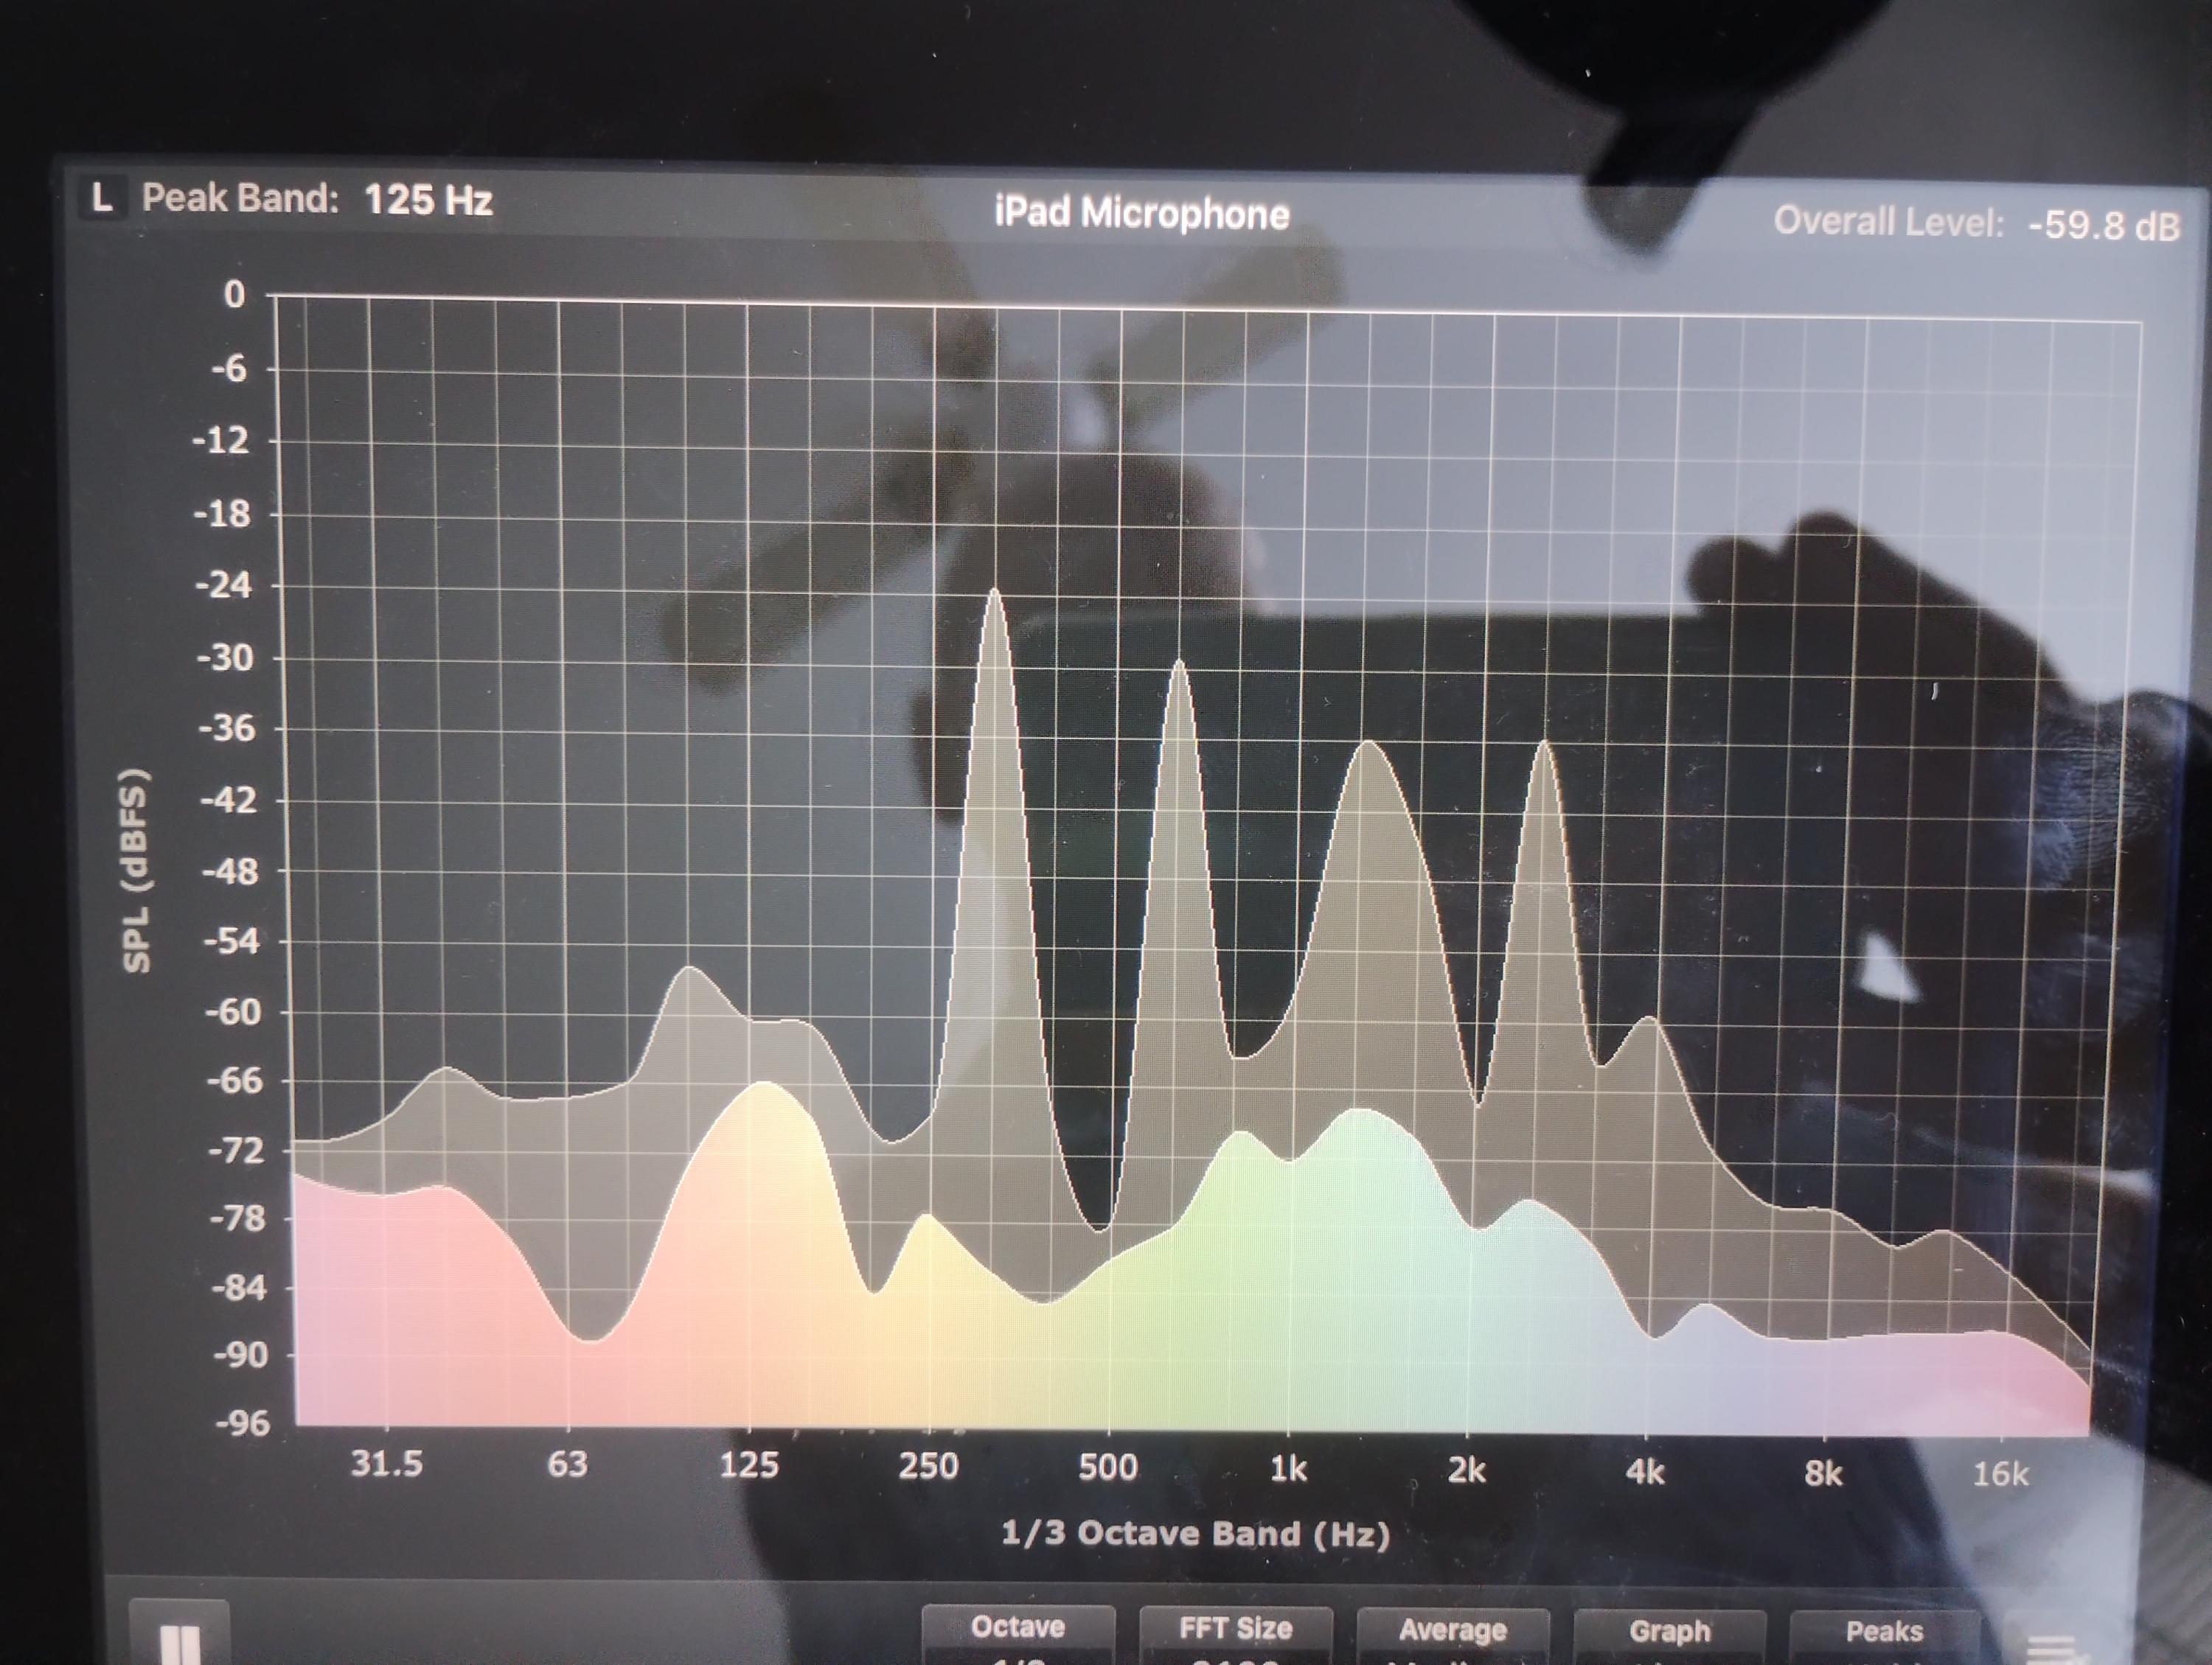2212x1665 pixels.
Task: Click the Overall Level -59.8 dB readout
Action: click(1976, 223)
